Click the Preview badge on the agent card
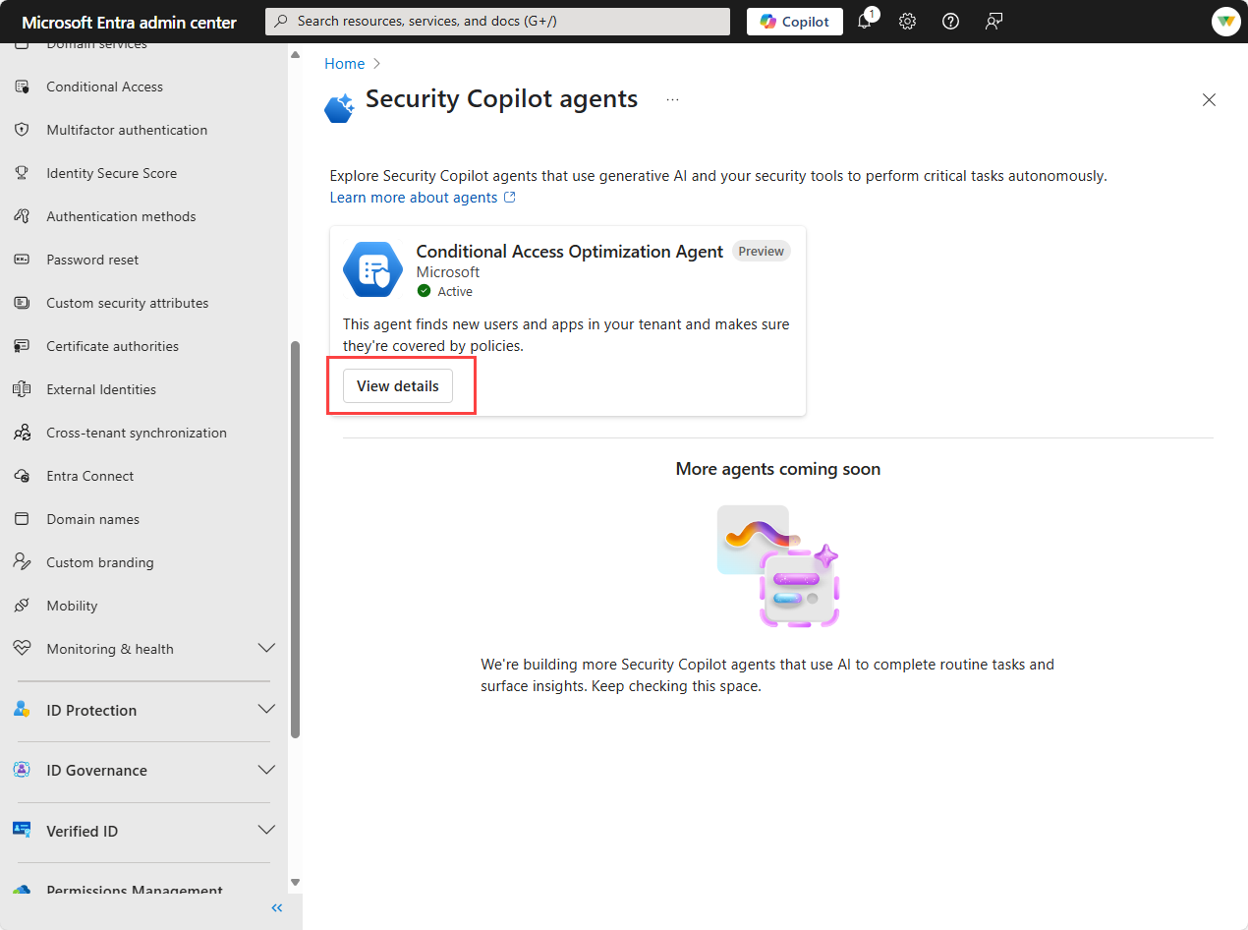Screen dimensions: 1248x930 coord(762,252)
